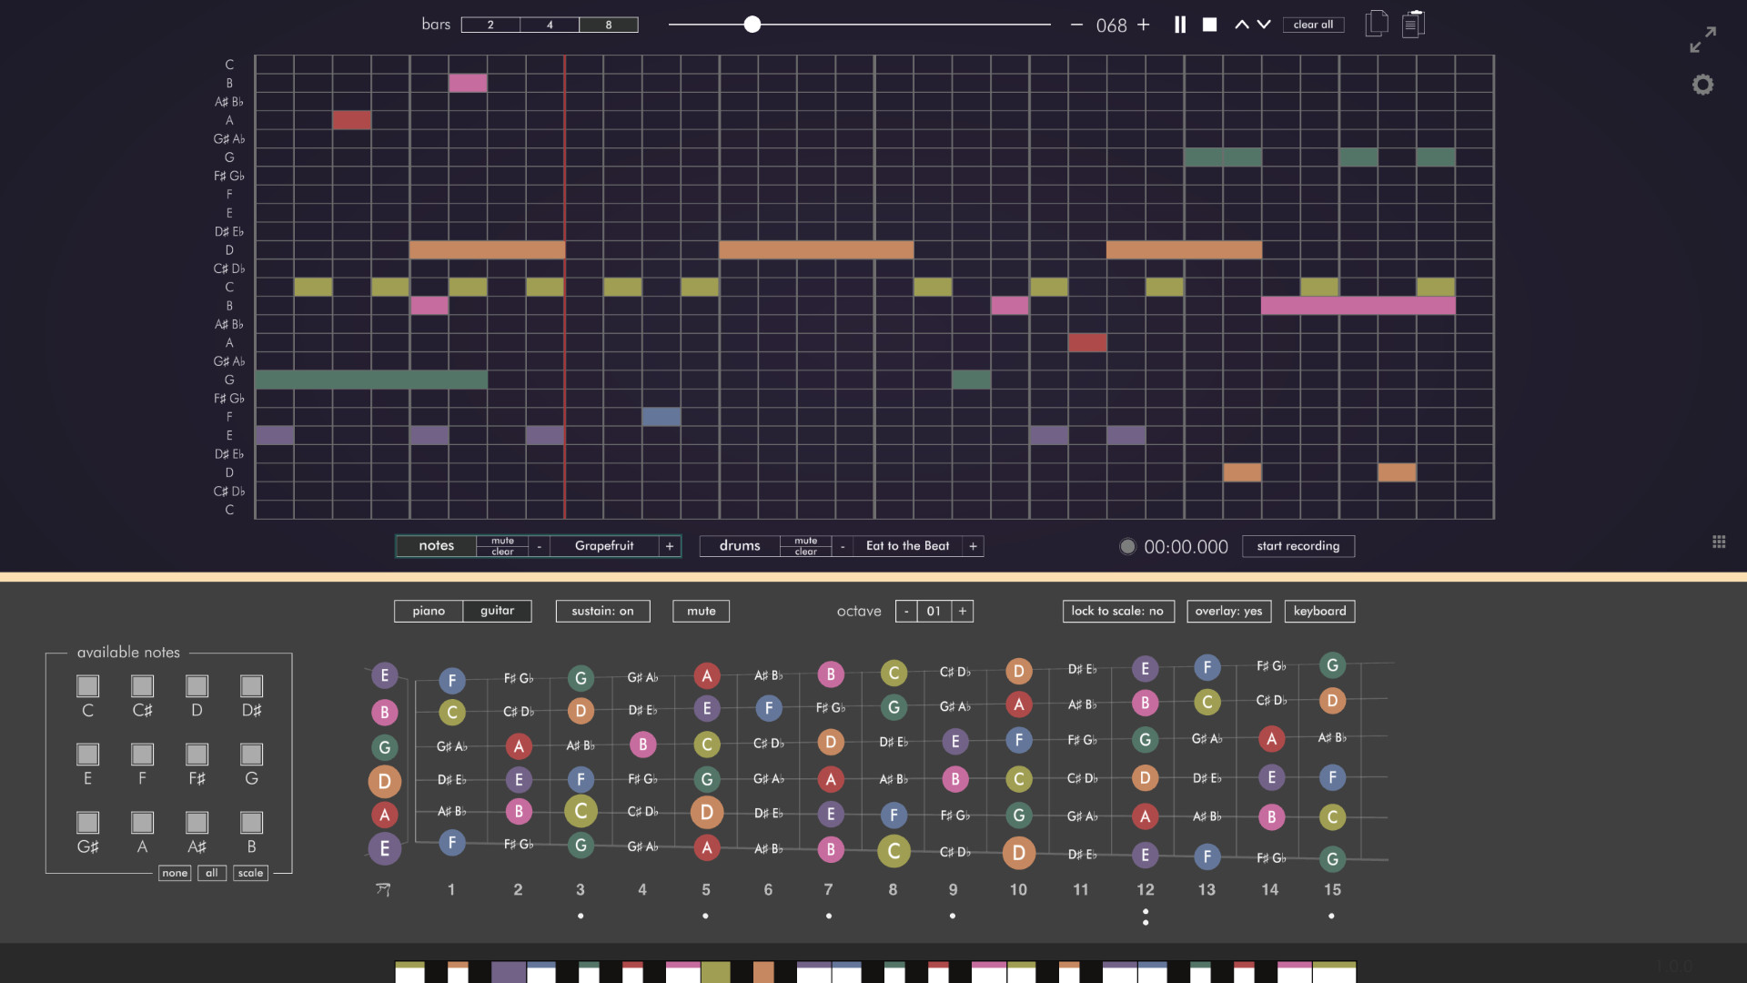The width and height of the screenshot is (1747, 983).
Task: Click start recording button
Action: click(1298, 546)
